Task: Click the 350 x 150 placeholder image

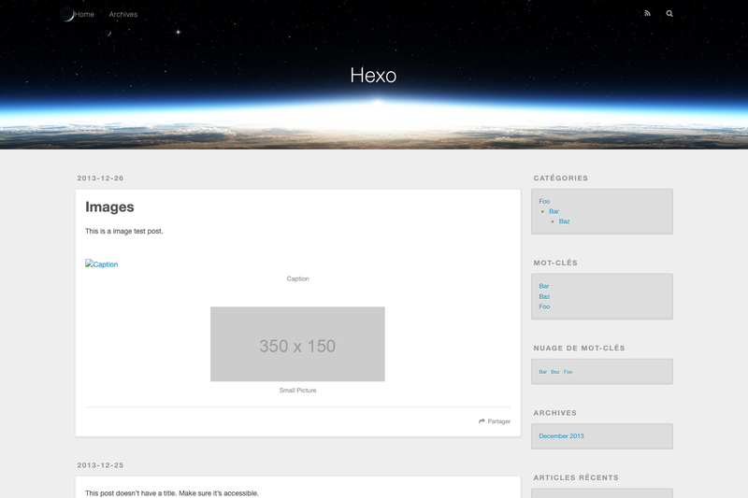Action: [297, 344]
